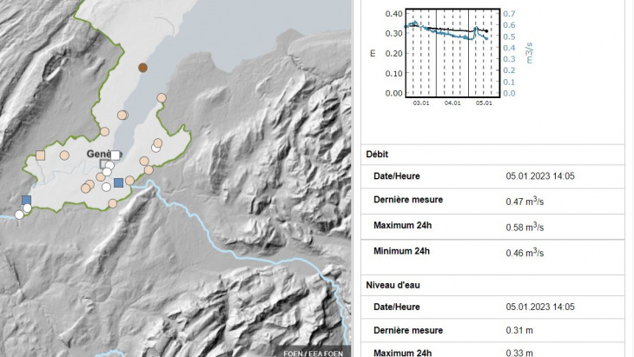Screen dimensions: 634x357
Task: Select the peach circle on the western lakeshore
Action: [x=122, y=116]
